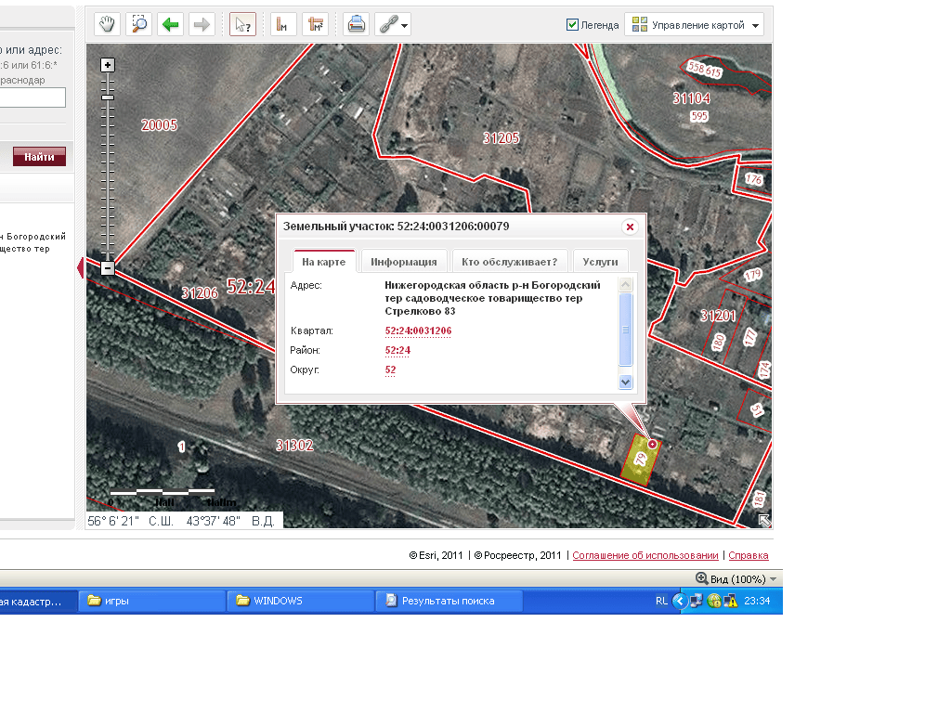The image size is (951, 713).
Task: Go back to previous map extent
Action: (170, 24)
